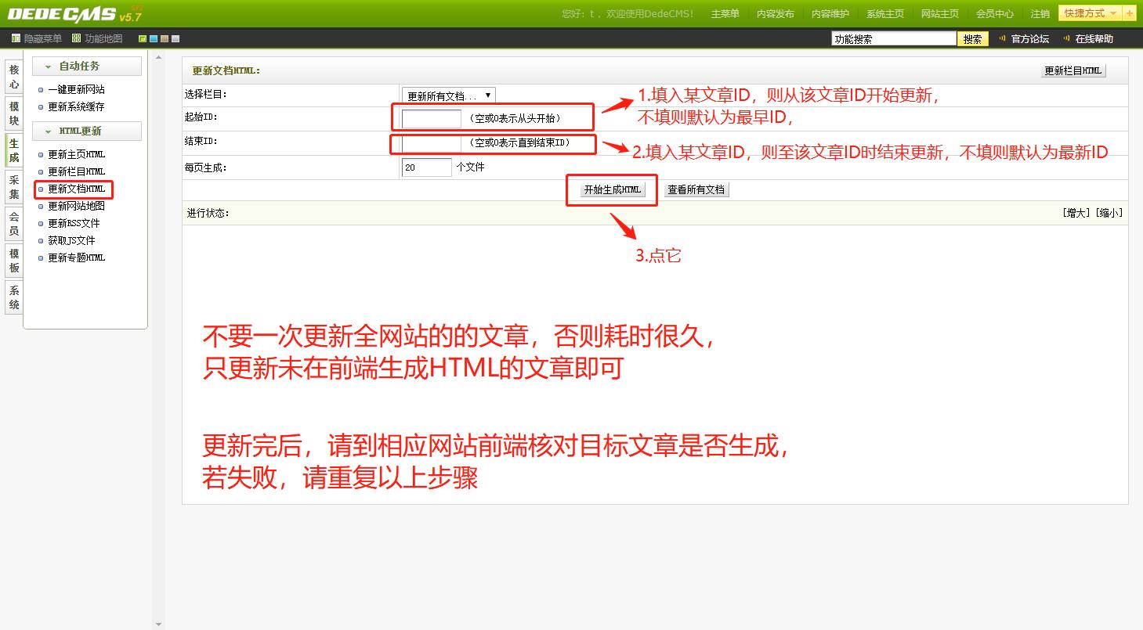Screen dimensions: 1143x630
Task: Click the [增大] enlarge link
Action: [x=1076, y=213]
